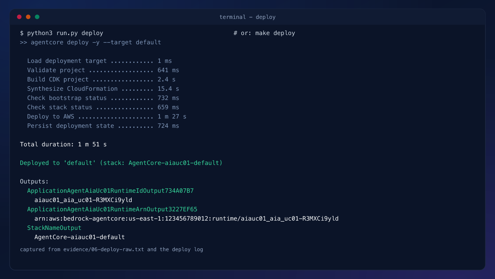Click the 'Build CDK project' step label
Image resolution: width=495 pixels, height=279 pixels.
(x=58, y=79)
